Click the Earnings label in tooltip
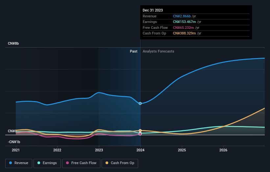Viewport: 270px width, 172px height. point(150,22)
